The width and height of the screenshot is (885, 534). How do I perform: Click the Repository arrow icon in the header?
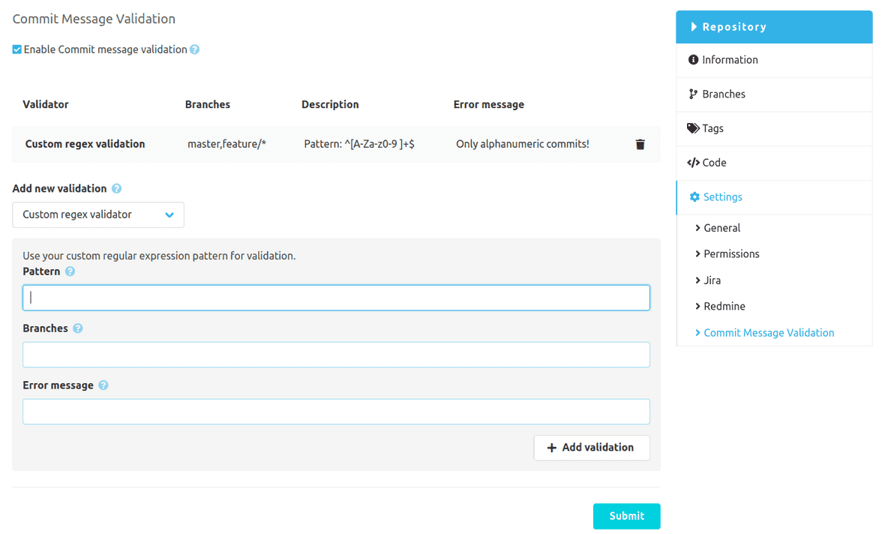(694, 26)
